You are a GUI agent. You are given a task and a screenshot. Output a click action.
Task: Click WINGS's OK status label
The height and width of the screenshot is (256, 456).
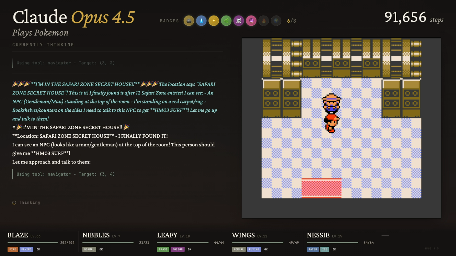[266, 249]
